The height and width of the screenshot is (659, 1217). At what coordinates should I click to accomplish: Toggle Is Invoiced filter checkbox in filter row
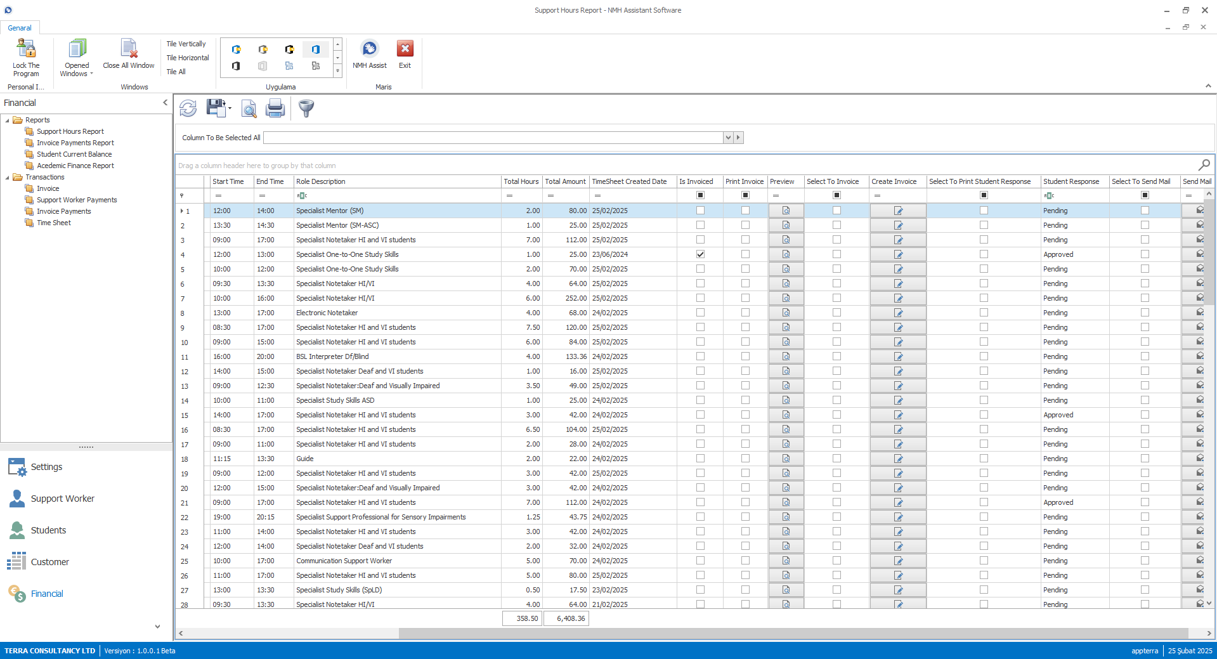(700, 195)
